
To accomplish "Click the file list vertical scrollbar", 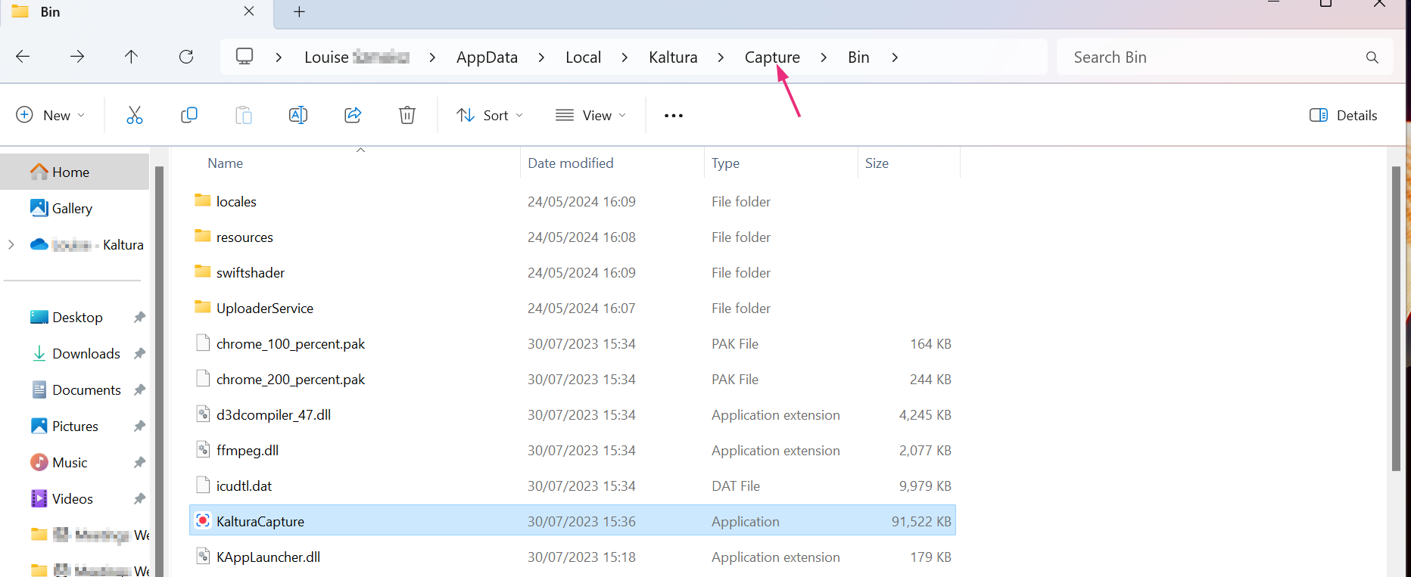I will (1396, 318).
